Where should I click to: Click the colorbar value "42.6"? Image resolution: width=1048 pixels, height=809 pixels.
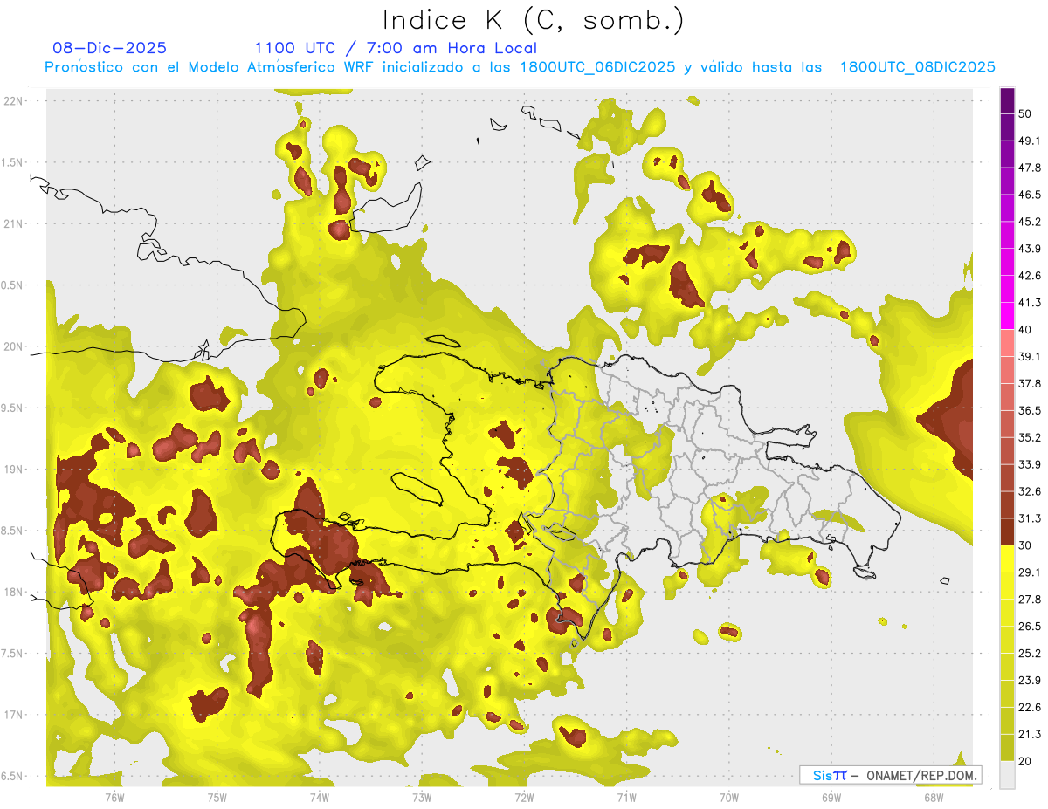click(x=1030, y=276)
